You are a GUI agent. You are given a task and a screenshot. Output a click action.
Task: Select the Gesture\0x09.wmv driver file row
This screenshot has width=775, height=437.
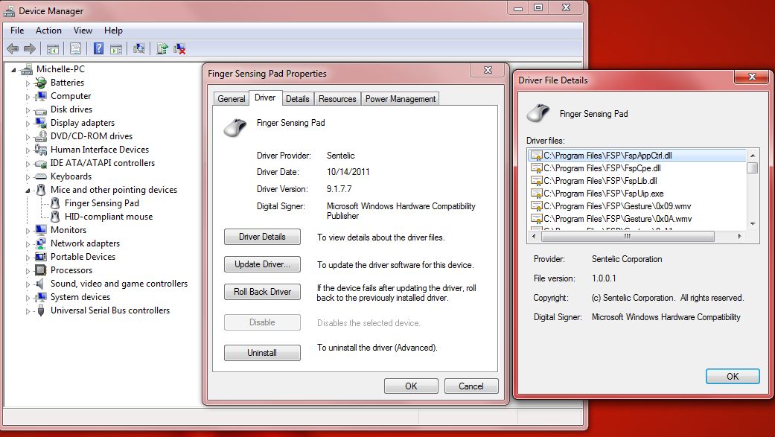(x=637, y=206)
